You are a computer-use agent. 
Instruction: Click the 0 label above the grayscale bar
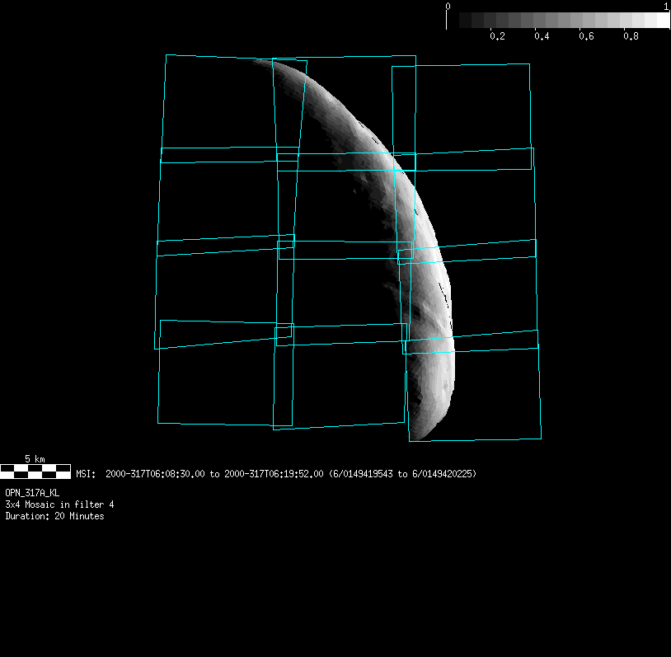(x=448, y=6)
